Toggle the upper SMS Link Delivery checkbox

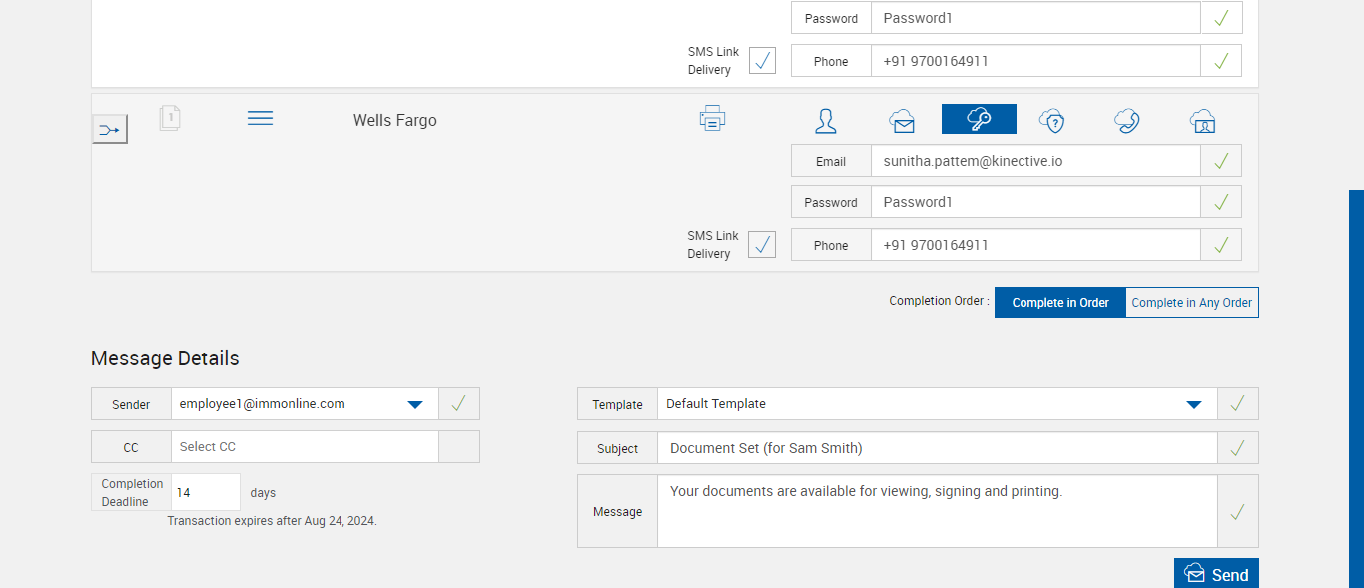[x=762, y=60]
